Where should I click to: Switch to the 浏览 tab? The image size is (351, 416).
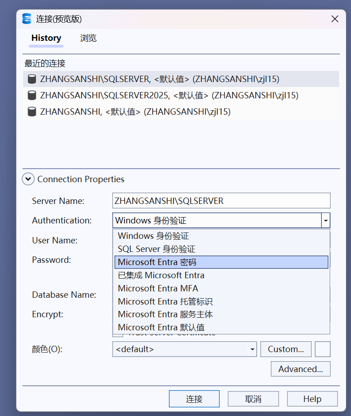88,38
